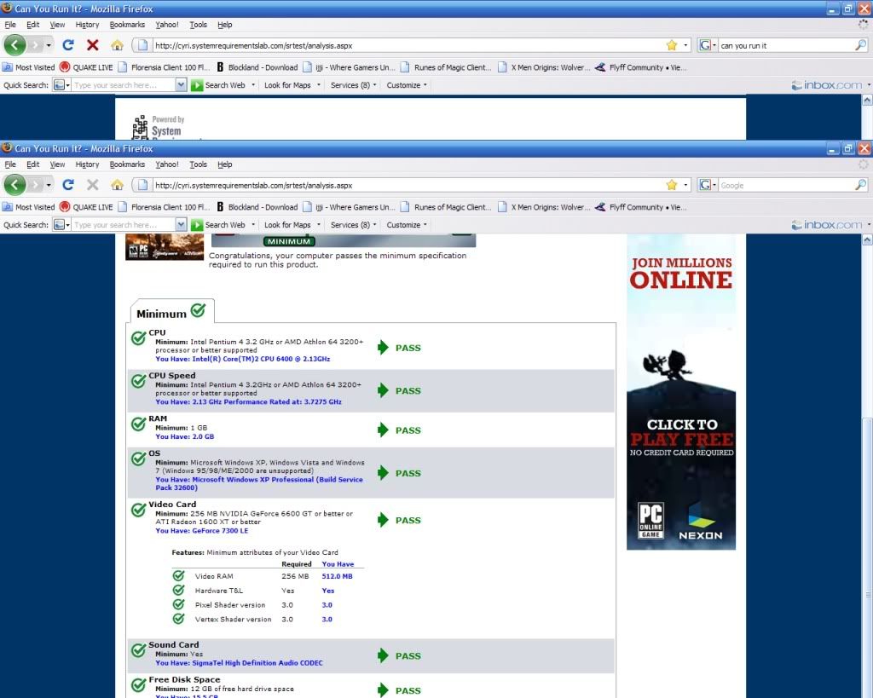
Task: Click the Quick Search input field in the front window
Action: click(x=124, y=225)
